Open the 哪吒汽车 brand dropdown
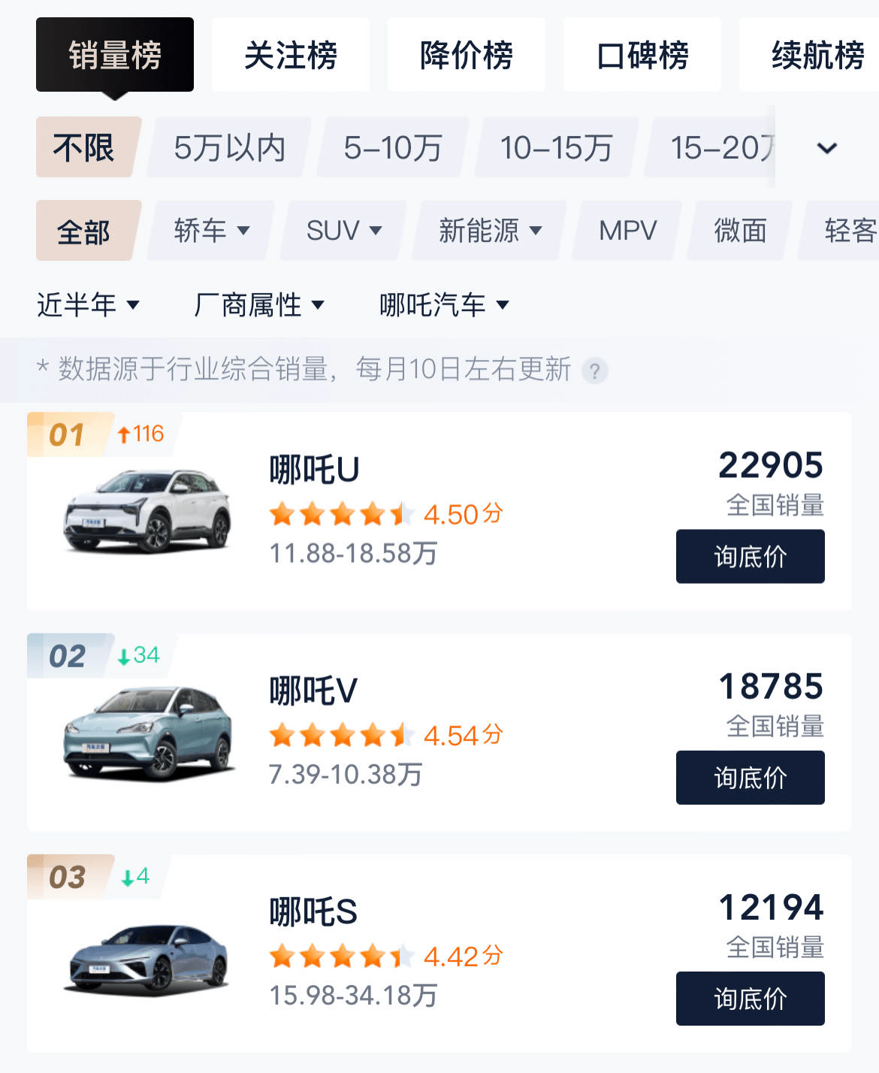Image resolution: width=879 pixels, height=1073 pixels. tap(444, 305)
